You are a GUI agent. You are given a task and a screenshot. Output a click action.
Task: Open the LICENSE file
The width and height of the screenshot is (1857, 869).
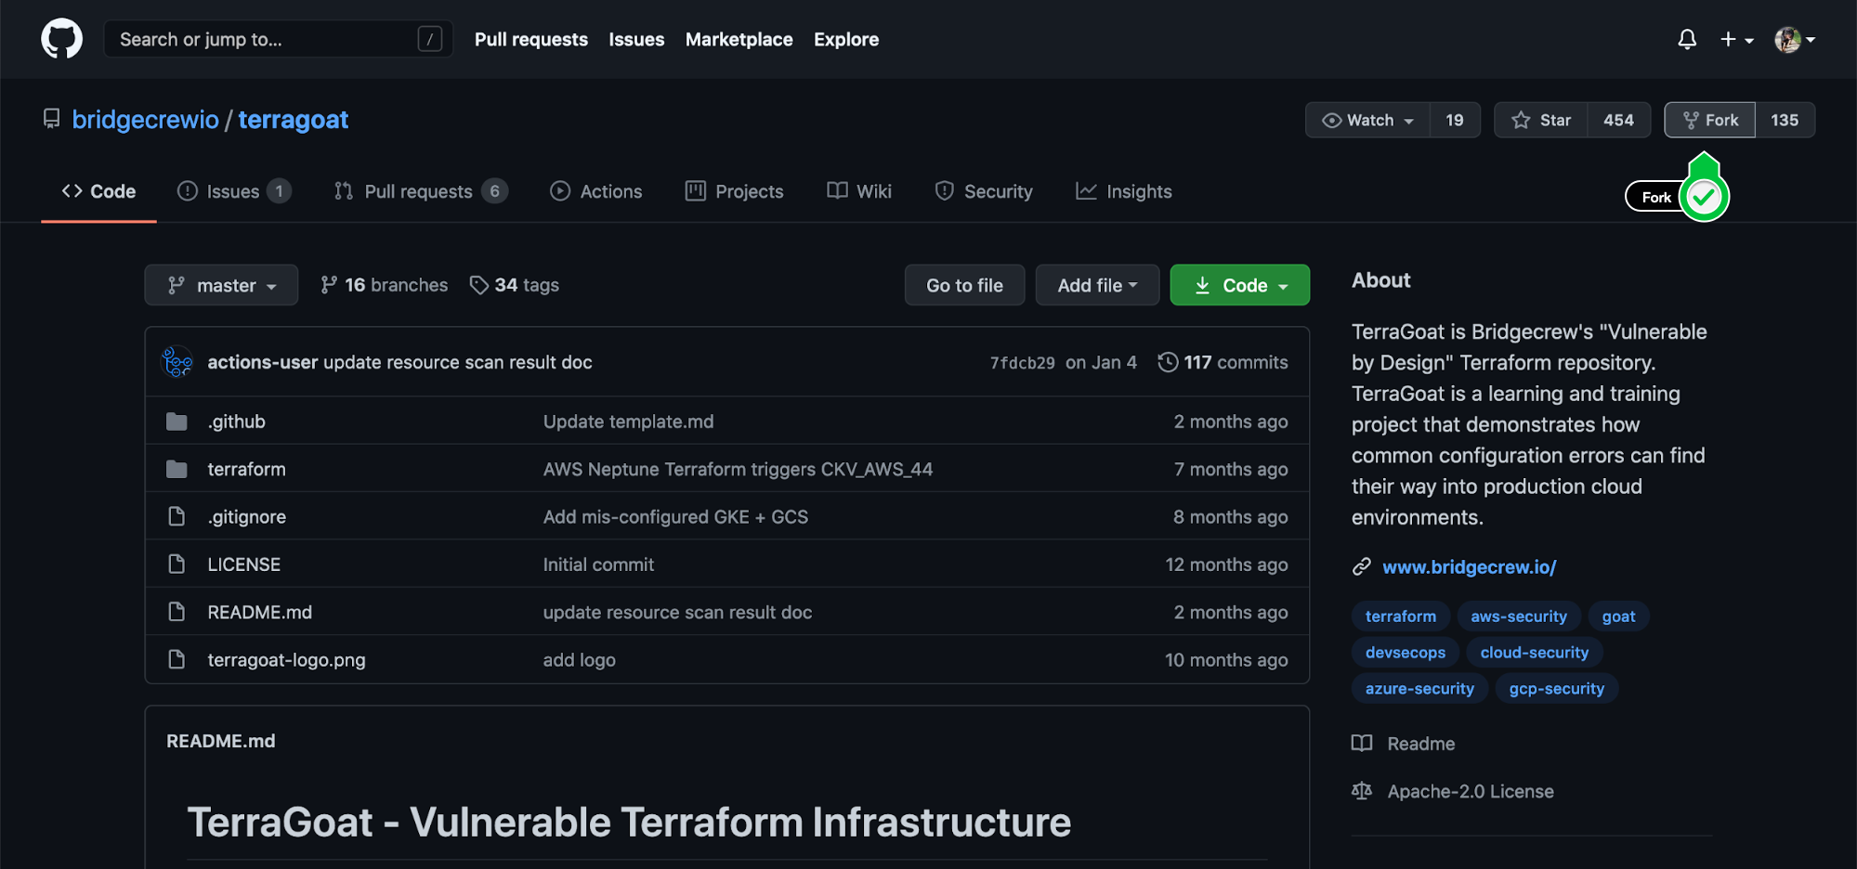pos(243,564)
